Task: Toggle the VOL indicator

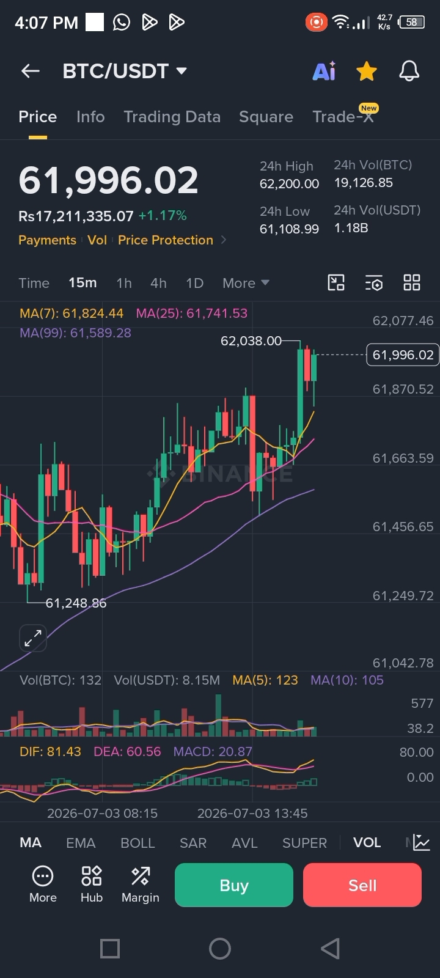Action: tap(367, 843)
